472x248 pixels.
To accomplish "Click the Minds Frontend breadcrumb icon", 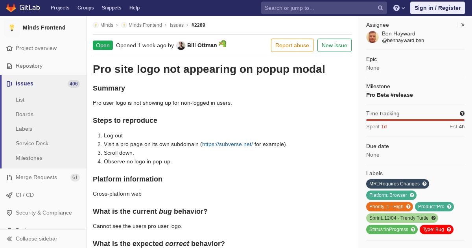I will coord(124,25).
